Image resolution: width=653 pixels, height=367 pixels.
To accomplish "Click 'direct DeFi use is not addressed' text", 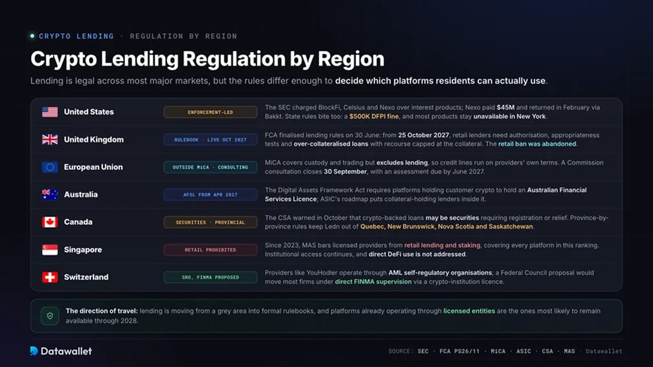I will (x=417, y=254).
